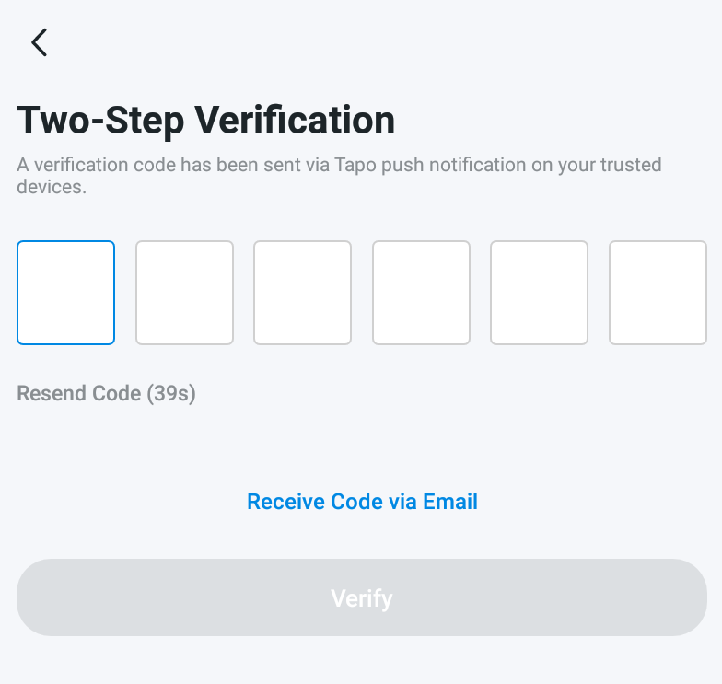Tap the Resend Code (39s) label
The width and height of the screenshot is (722, 684).
pos(107,394)
